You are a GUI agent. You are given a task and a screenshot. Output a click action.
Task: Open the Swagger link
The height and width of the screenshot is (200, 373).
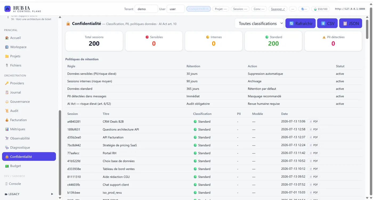(278, 9)
